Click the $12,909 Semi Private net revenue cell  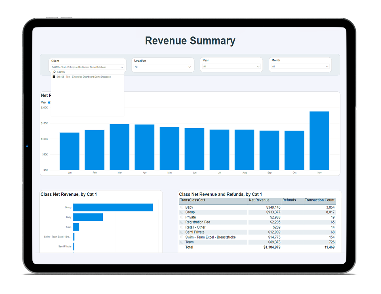coord(274,232)
